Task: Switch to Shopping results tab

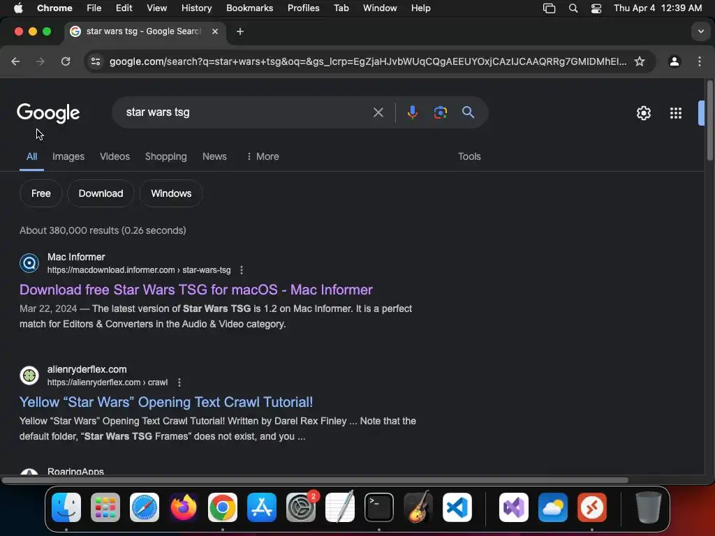Action: point(166,157)
